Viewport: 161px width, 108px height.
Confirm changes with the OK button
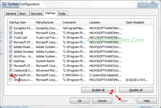[x=80, y=101]
